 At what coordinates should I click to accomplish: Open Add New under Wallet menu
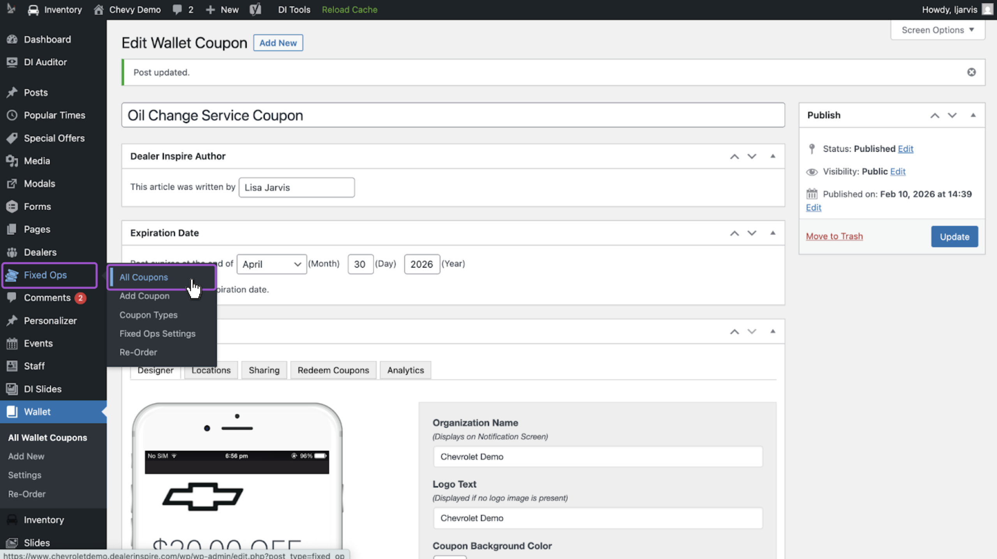pos(26,456)
